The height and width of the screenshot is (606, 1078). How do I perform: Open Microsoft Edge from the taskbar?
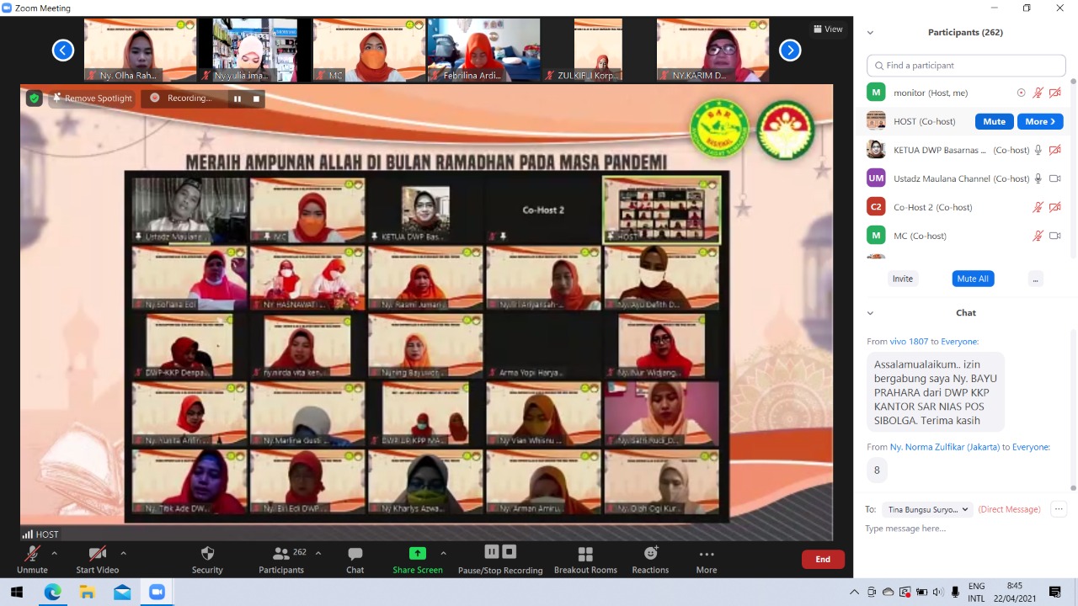(x=52, y=593)
